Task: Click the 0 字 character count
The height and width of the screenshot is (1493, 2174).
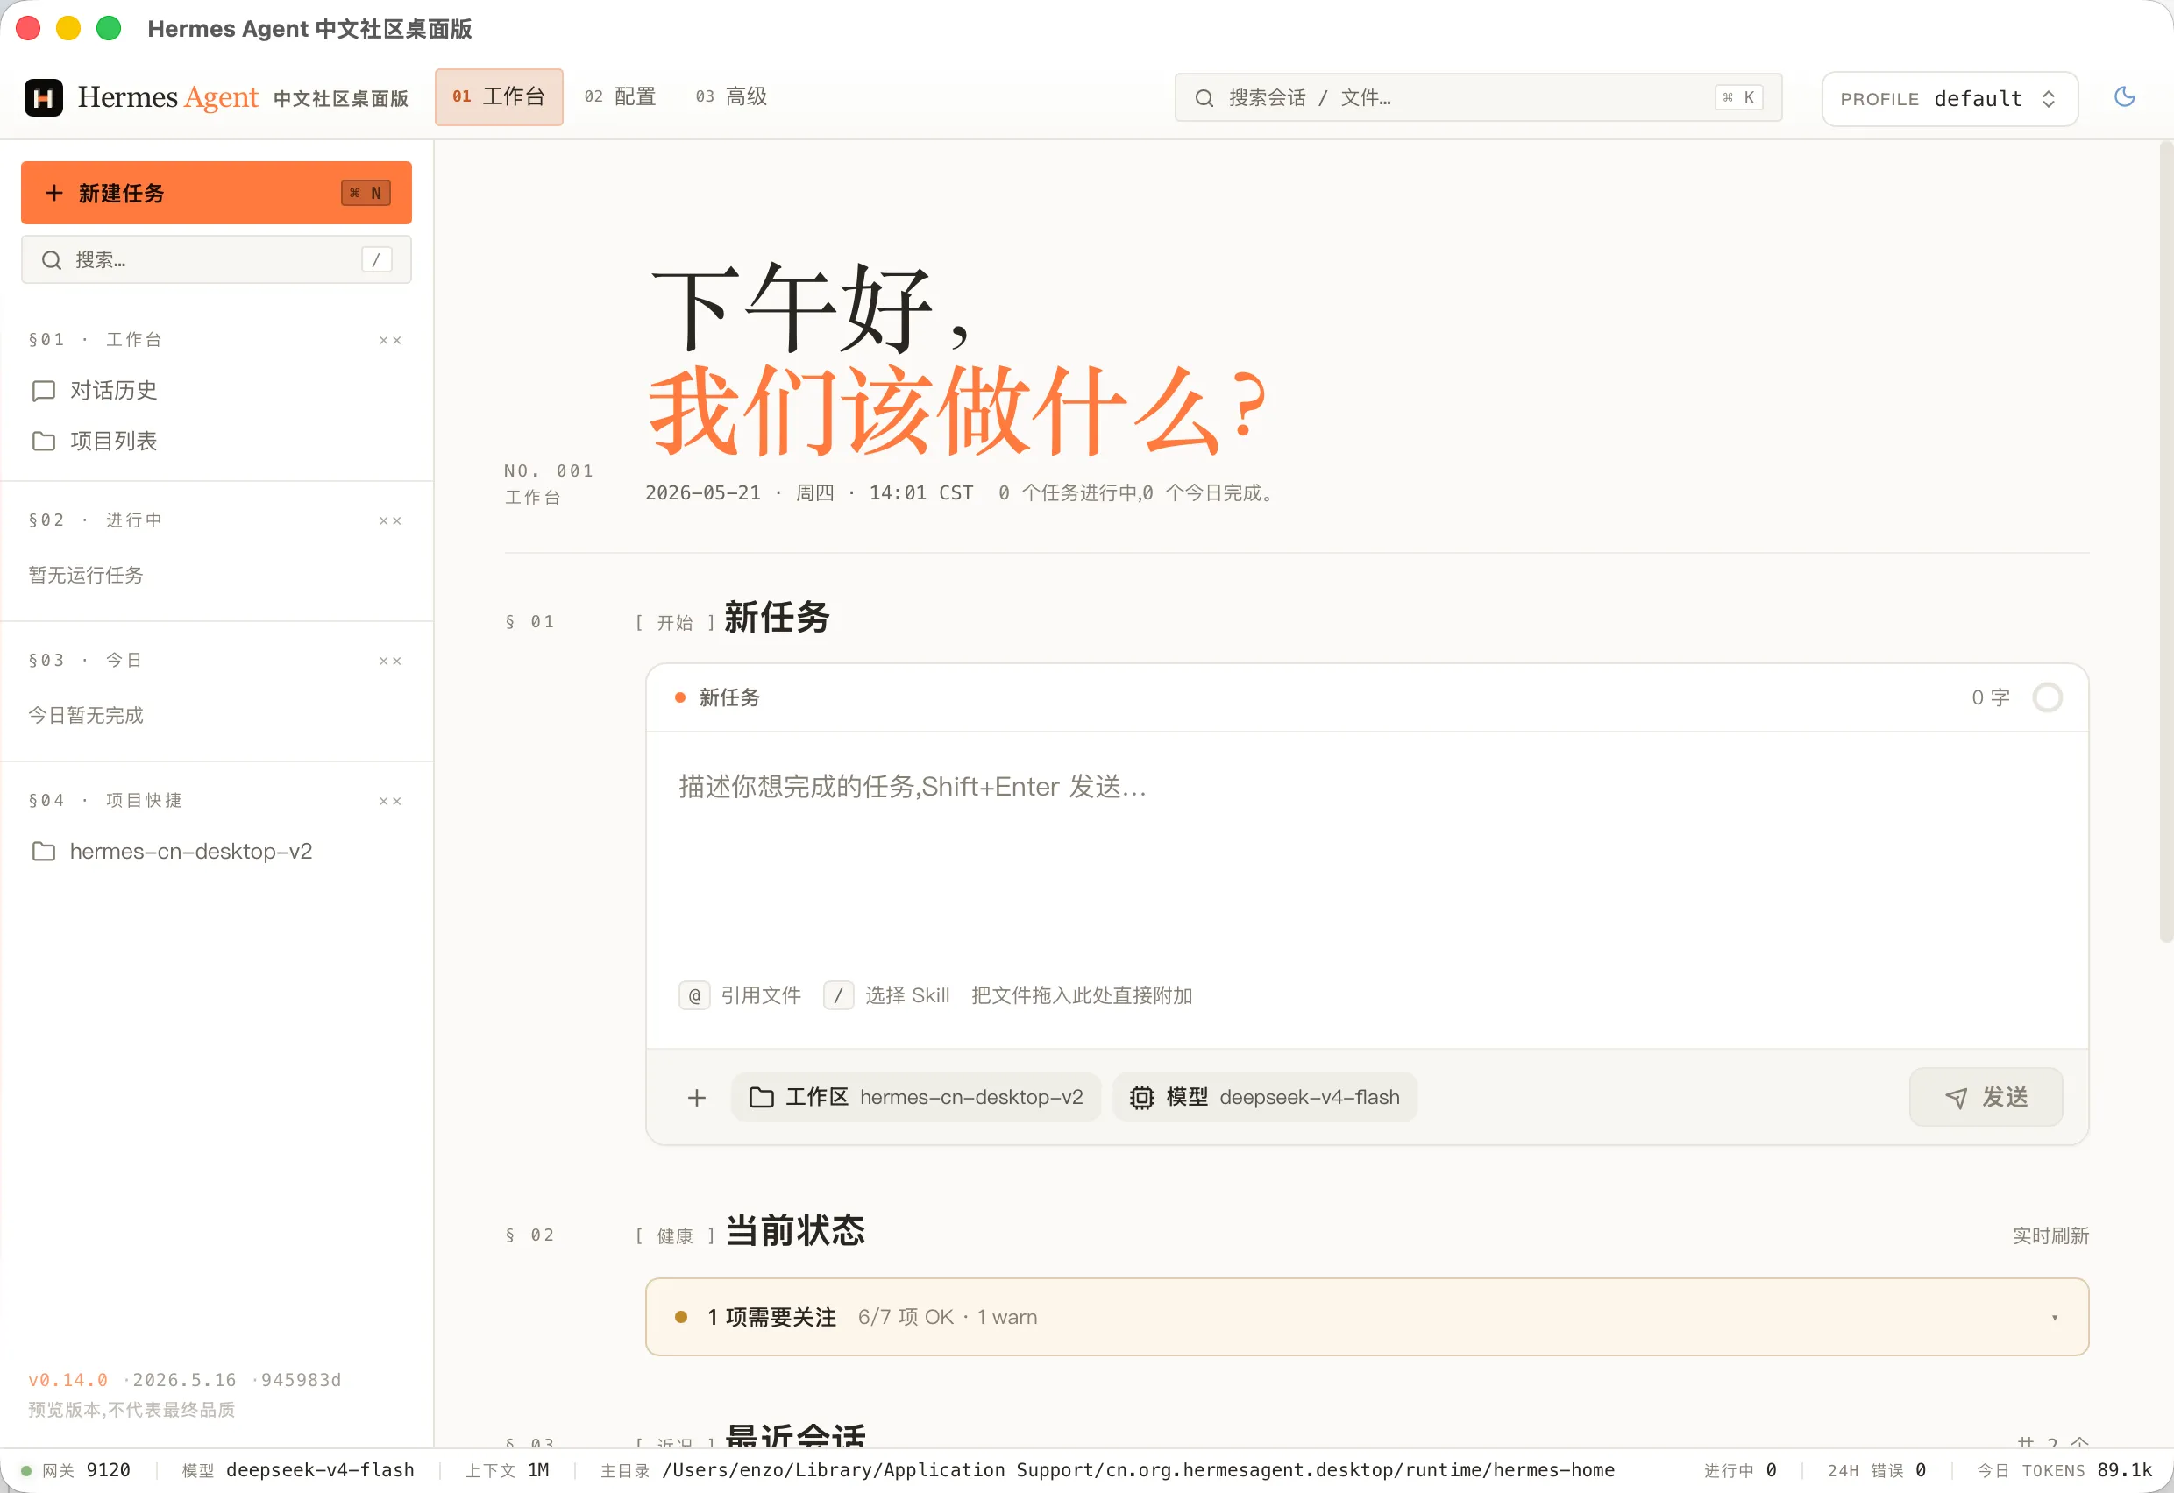Action: pos(1991,697)
